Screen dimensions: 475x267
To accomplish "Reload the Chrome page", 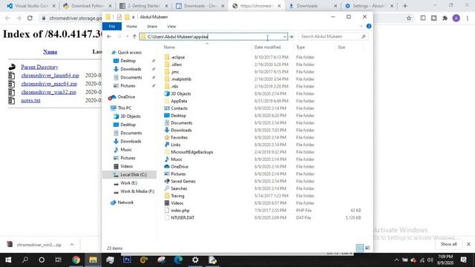I will 30,18.
